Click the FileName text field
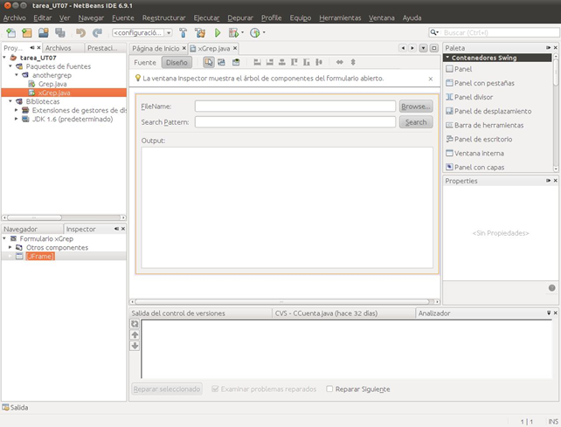The width and height of the screenshot is (561, 427). [x=295, y=107]
